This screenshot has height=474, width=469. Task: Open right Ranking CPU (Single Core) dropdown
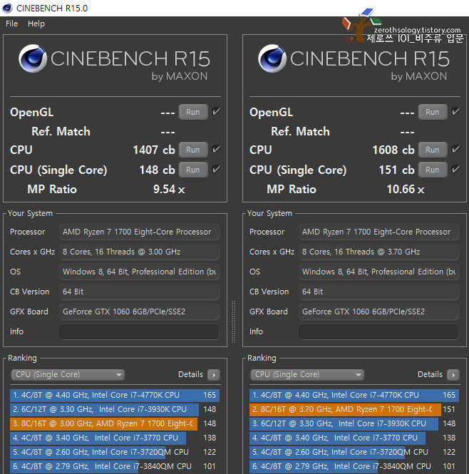tap(307, 375)
